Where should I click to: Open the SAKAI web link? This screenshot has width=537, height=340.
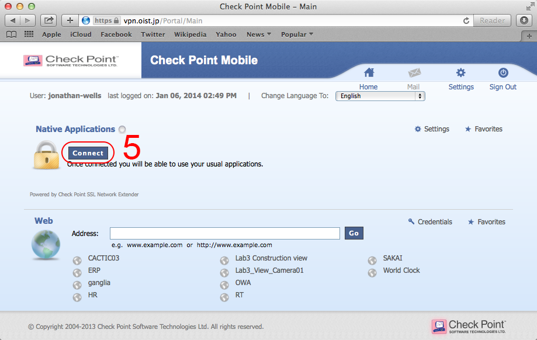392,258
